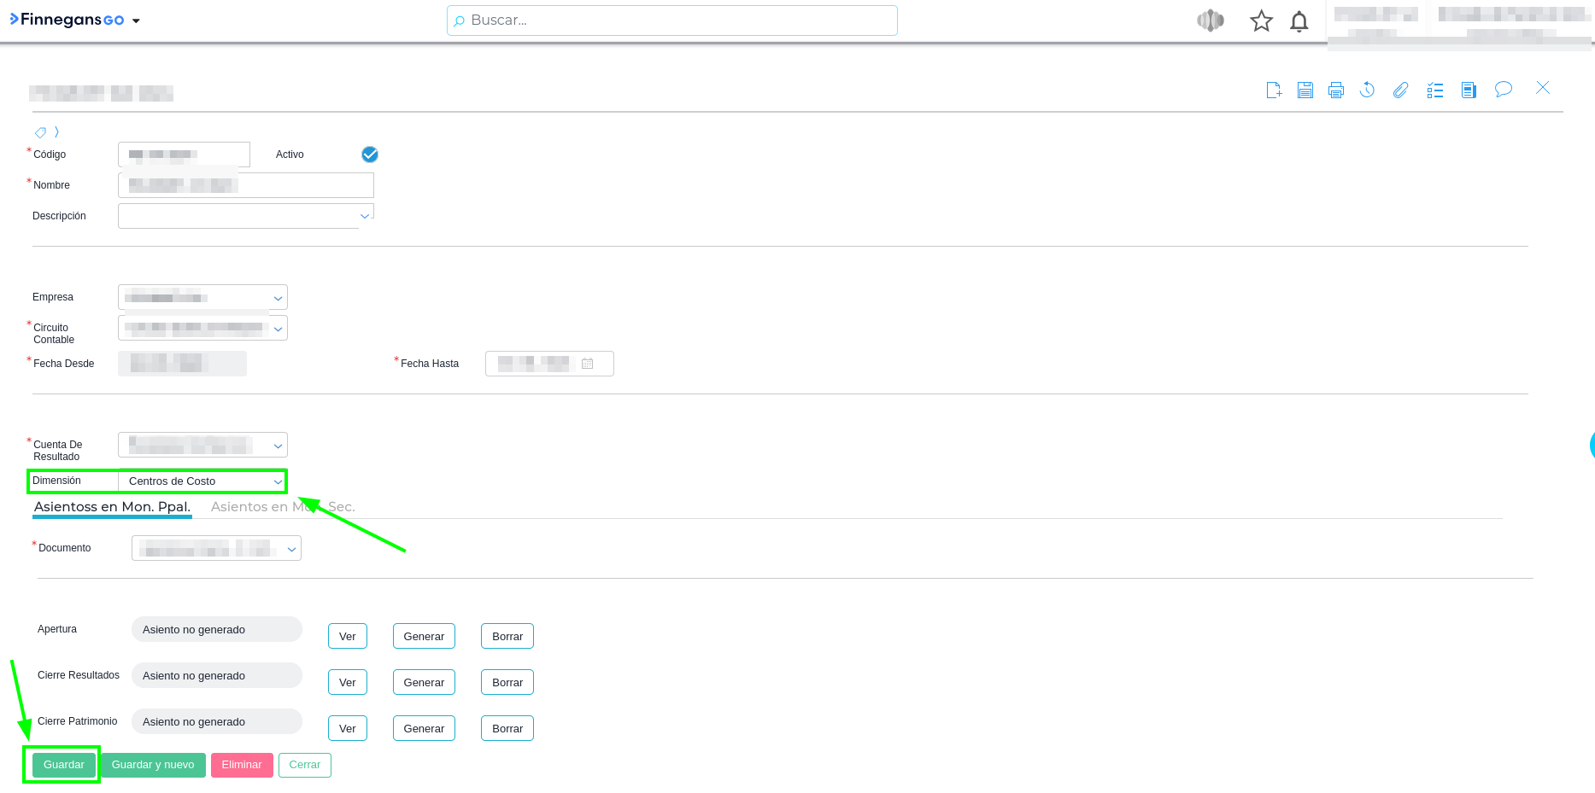
Task: Toggle the Activo checkbox
Action: click(x=370, y=155)
